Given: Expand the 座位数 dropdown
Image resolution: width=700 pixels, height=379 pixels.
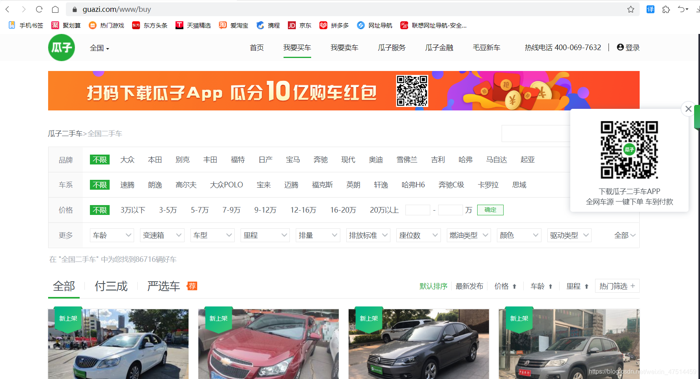Looking at the screenshot, I should click(418, 235).
